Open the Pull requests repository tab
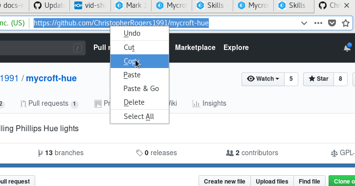The image size is (355, 186). coord(49,104)
